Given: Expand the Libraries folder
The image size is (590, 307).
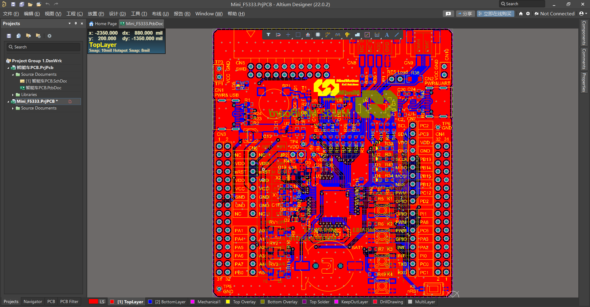Looking at the screenshot, I should (13, 95).
